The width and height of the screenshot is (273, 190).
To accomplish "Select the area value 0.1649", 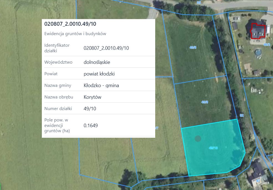I will [x=91, y=125].
